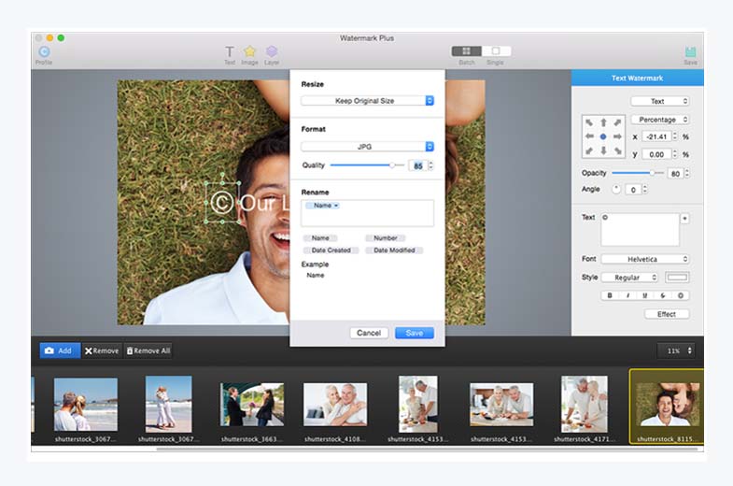
Task: Click the Remove All button
Action: tap(148, 350)
